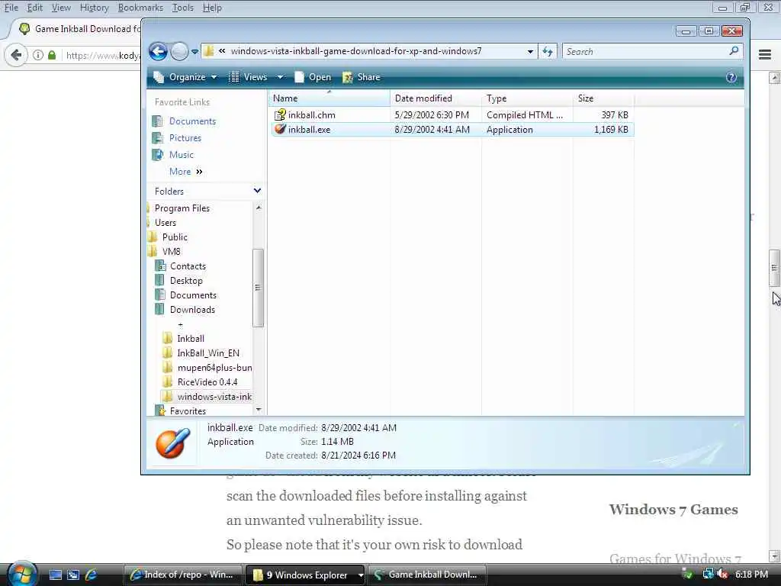
Task: Click the Explorer Forward arrow button
Action: [179, 51]
